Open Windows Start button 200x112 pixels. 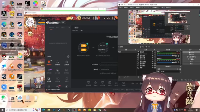coord(2,110)
